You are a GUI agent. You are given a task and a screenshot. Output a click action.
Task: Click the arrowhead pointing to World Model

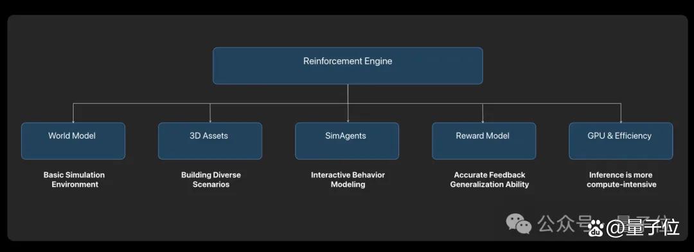(x=73, y=120)
